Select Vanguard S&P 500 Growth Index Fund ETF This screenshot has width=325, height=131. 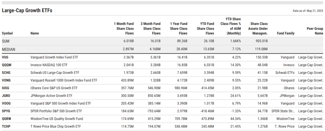pyautogui.click(x=61, y=103)
